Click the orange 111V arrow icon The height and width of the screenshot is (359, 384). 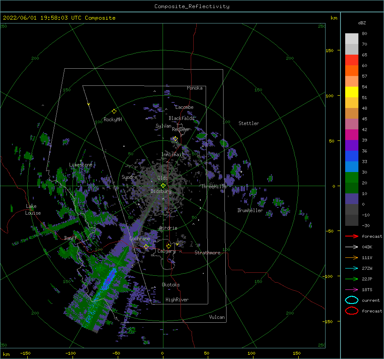[352, 257]
